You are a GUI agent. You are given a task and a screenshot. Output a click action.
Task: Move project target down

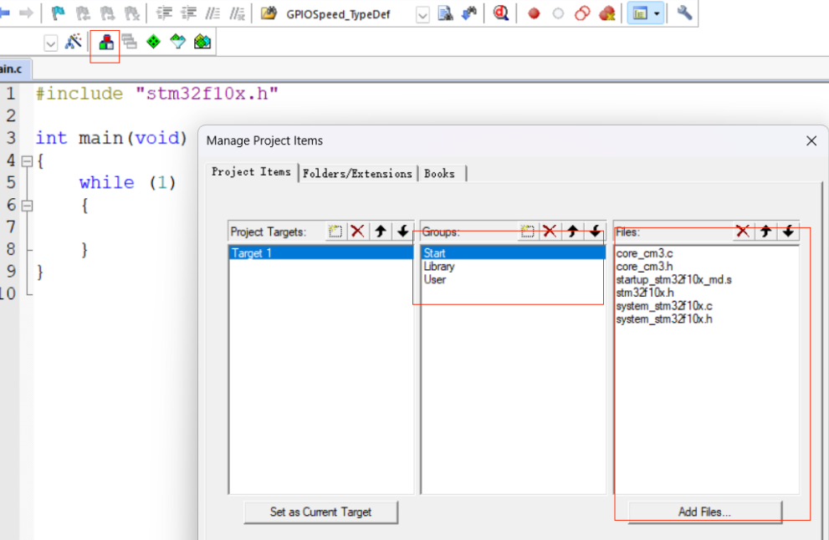point(403,231)
